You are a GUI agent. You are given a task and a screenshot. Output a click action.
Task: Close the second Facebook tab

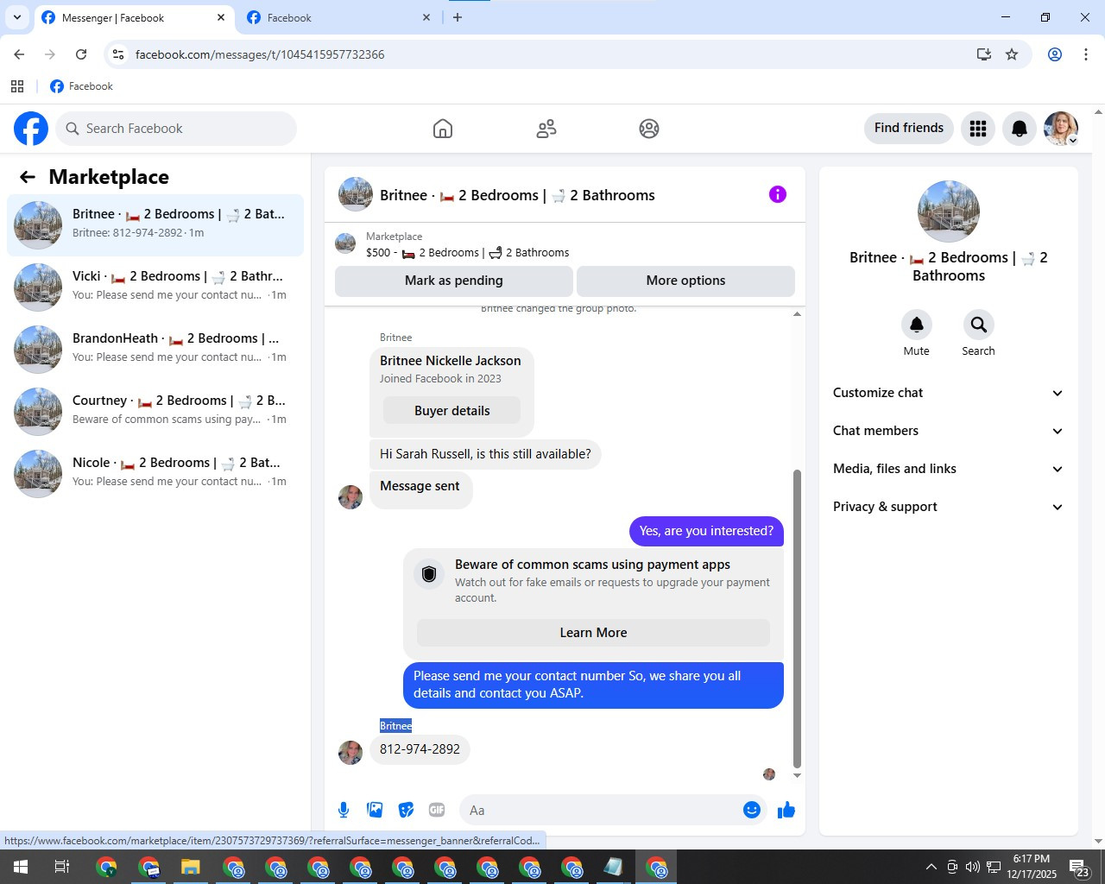(x=426, y=17)
